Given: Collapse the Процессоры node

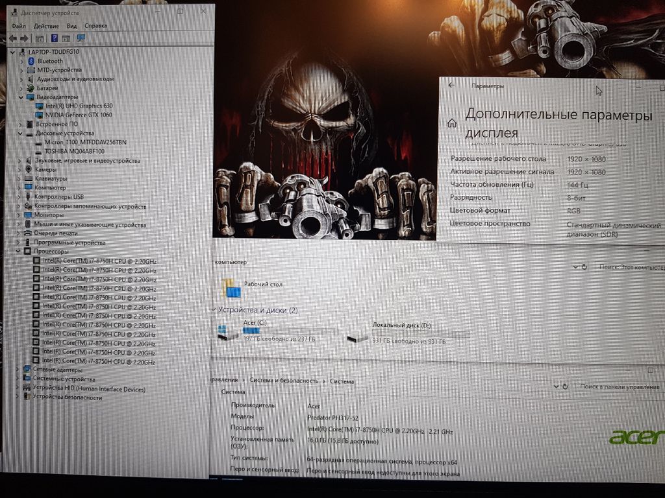Looking at the screenshot, I should pos(18,252).
